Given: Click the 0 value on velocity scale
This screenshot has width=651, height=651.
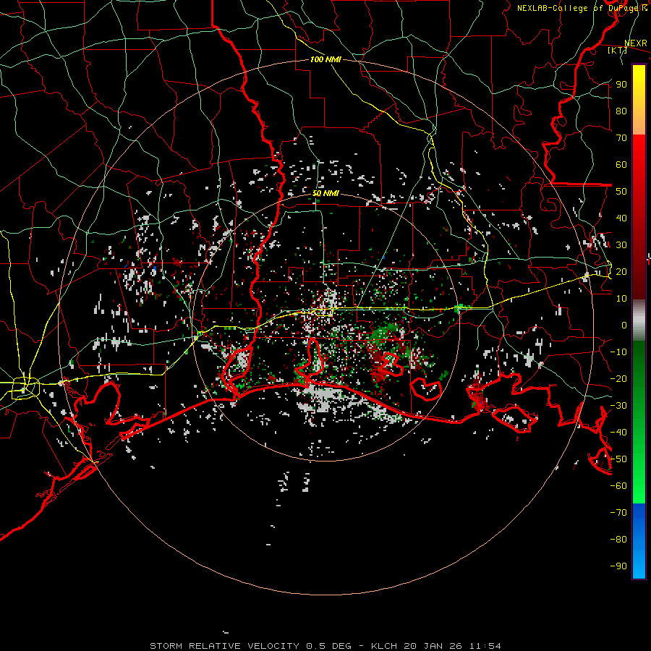Looking at the screenshot, I should 624,325.
